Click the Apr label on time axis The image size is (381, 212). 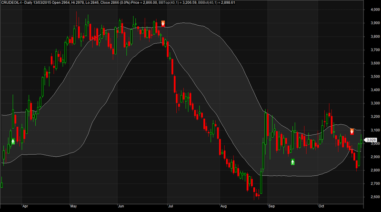click(x=25, y=206)
